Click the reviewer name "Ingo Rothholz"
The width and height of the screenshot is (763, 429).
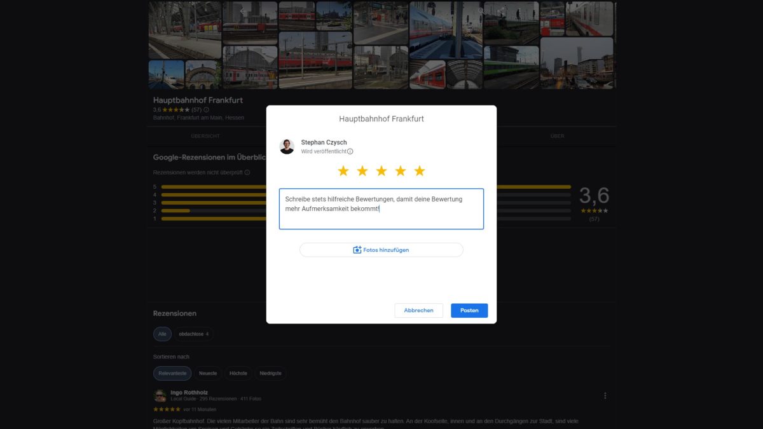(x=189, y=393)
